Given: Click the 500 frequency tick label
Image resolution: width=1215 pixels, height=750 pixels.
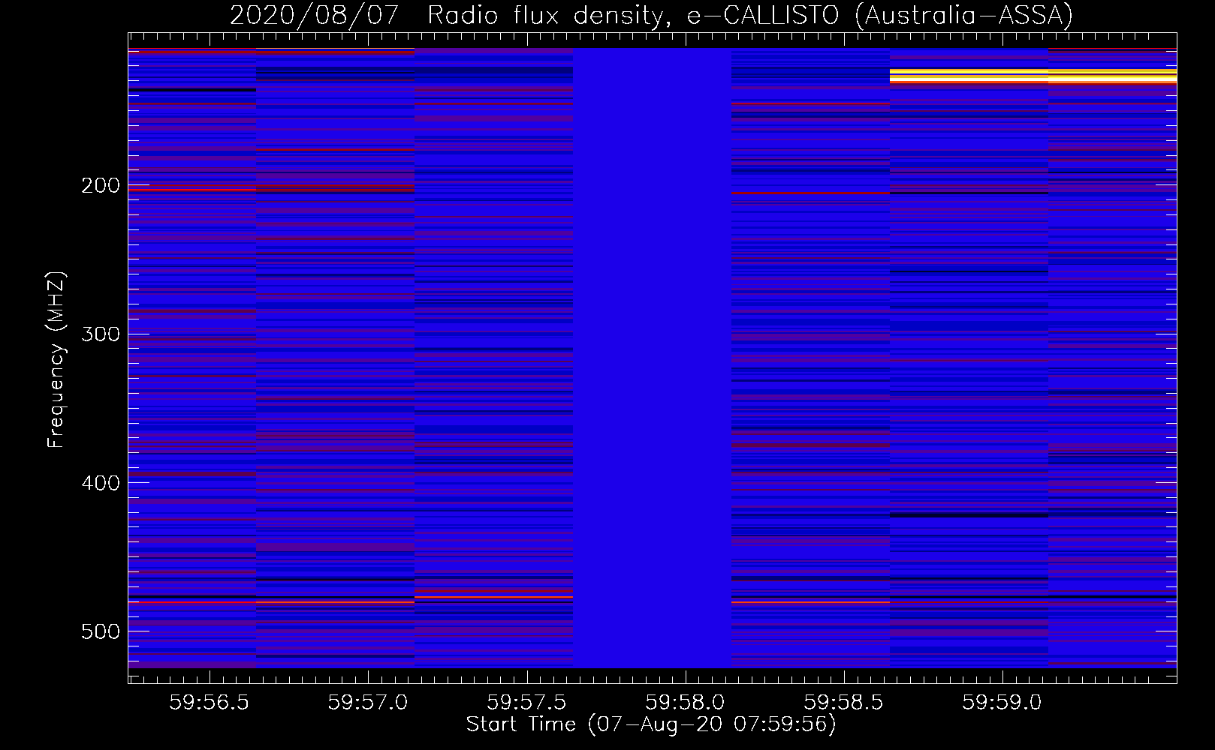Looking at the screenshot, I should coord(101,631).
